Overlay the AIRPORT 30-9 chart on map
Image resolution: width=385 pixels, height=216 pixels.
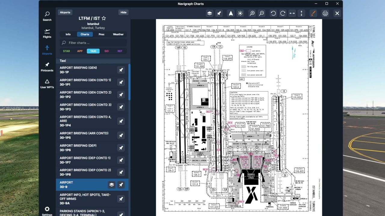pos(112,185)
